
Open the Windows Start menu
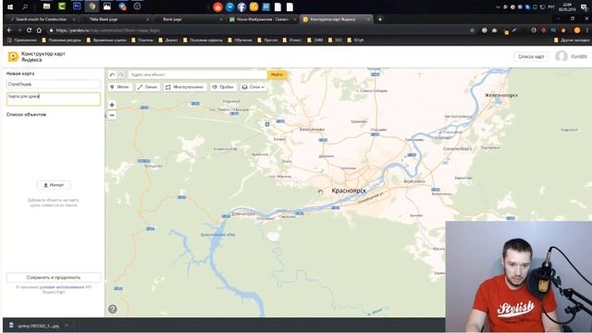point(10,6)
